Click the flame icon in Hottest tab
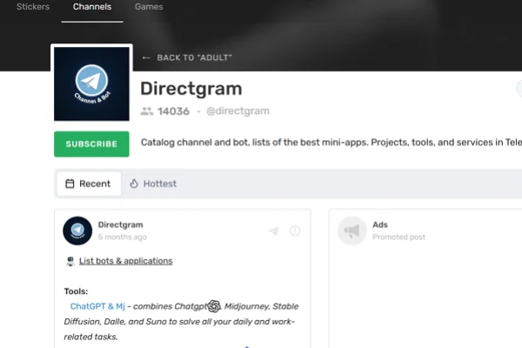 (134, 184)
